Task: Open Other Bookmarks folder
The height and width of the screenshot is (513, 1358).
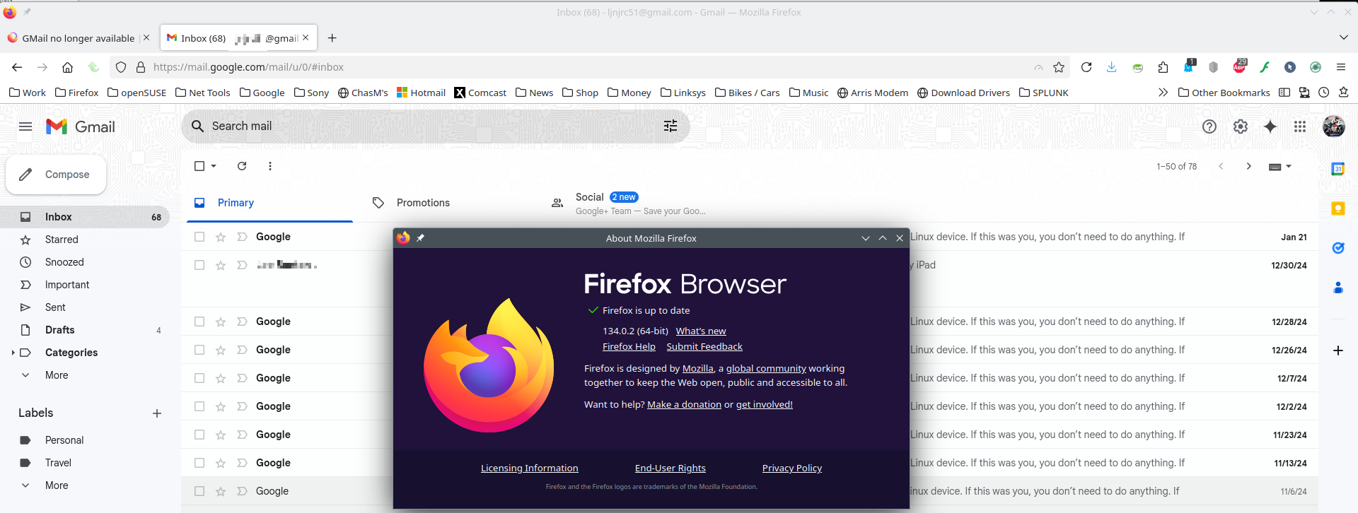Action: point(1224,93)
